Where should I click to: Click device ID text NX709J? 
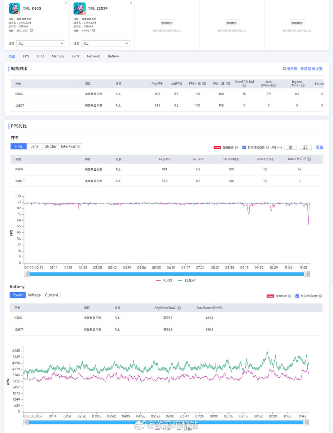pos(86,30)
